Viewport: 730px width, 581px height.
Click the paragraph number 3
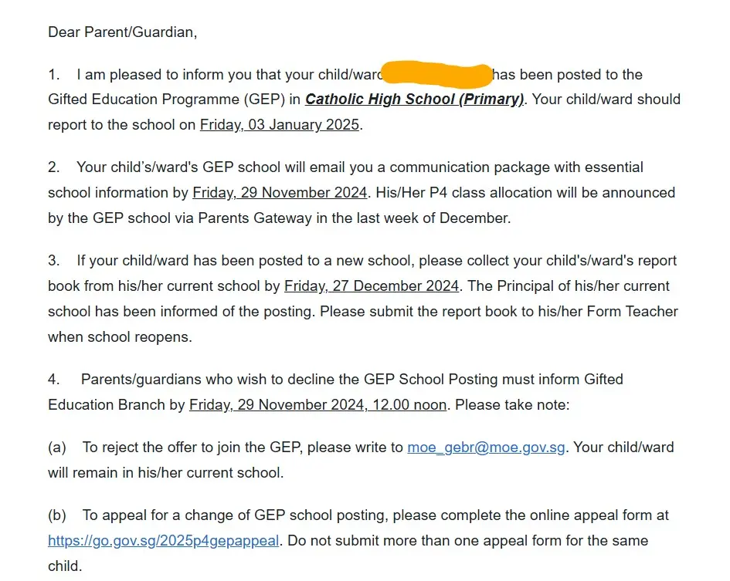(53, 261)
